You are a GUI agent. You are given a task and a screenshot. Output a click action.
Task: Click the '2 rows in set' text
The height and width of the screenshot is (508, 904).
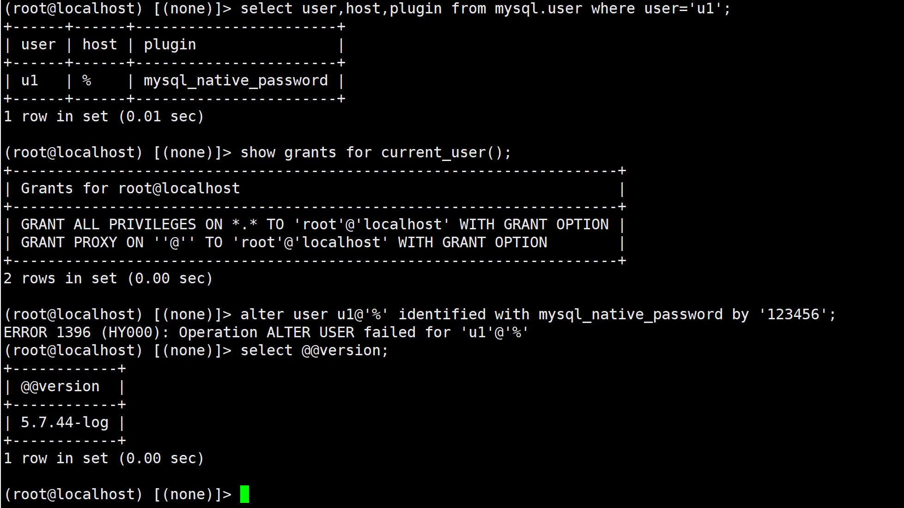click(x=108, y=279)
